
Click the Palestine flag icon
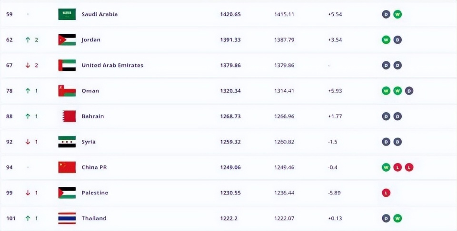(x=67, y=192)
